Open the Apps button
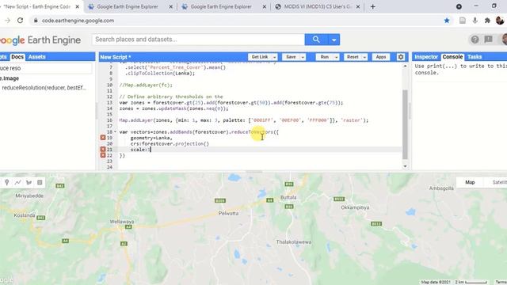The image size is (507, 285). tap(381, 57)
